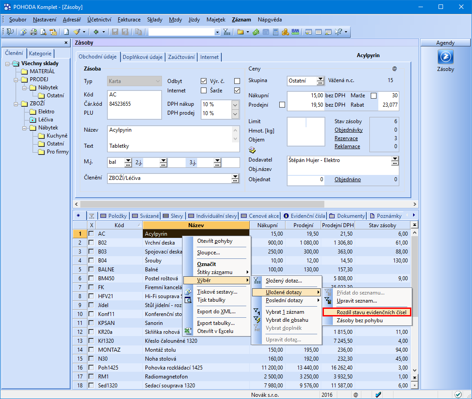
Task: Open the Reklamace link
Action: point(347,146)
